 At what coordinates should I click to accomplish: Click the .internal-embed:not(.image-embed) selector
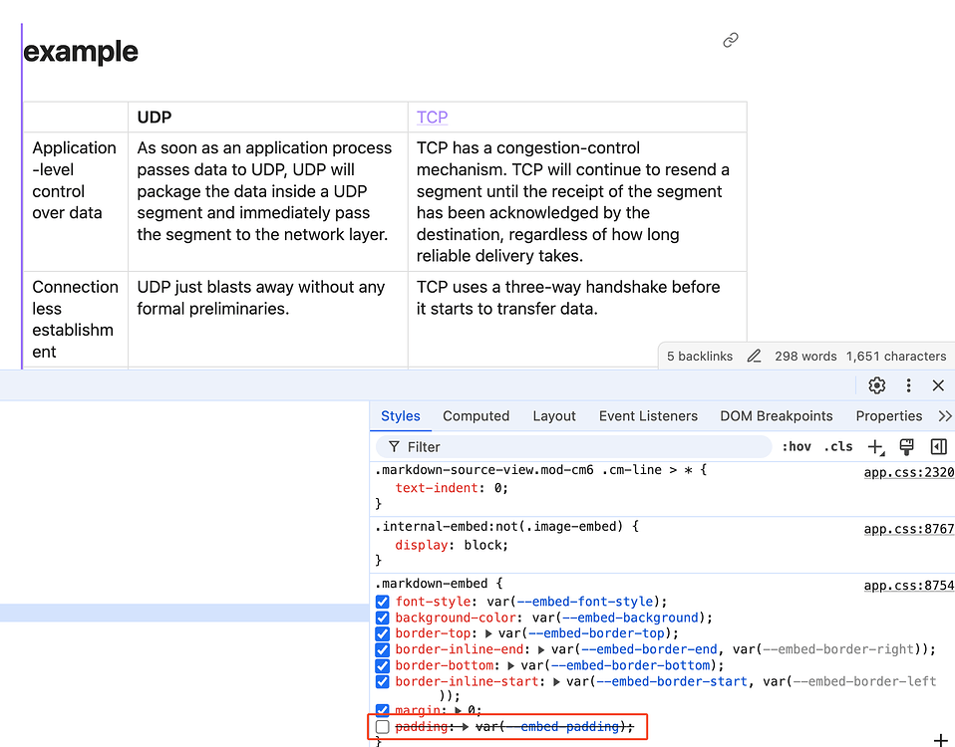[x=499, y=526]
